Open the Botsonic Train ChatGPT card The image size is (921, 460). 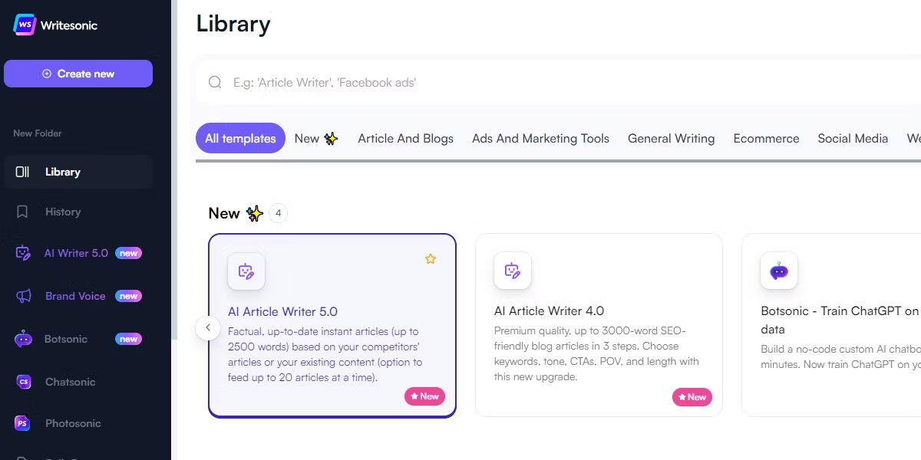pyautogui.click(x=831, y=325)
